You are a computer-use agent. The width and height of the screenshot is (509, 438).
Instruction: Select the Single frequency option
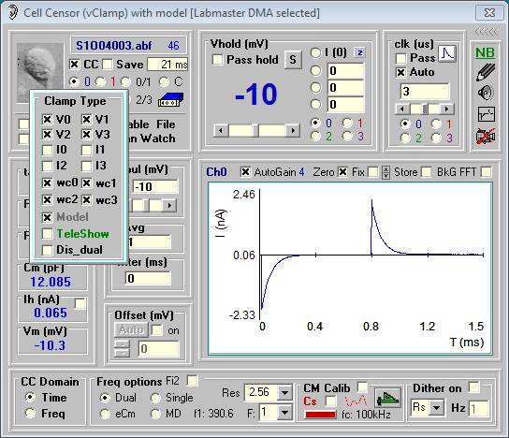click(x=155, y=398)
